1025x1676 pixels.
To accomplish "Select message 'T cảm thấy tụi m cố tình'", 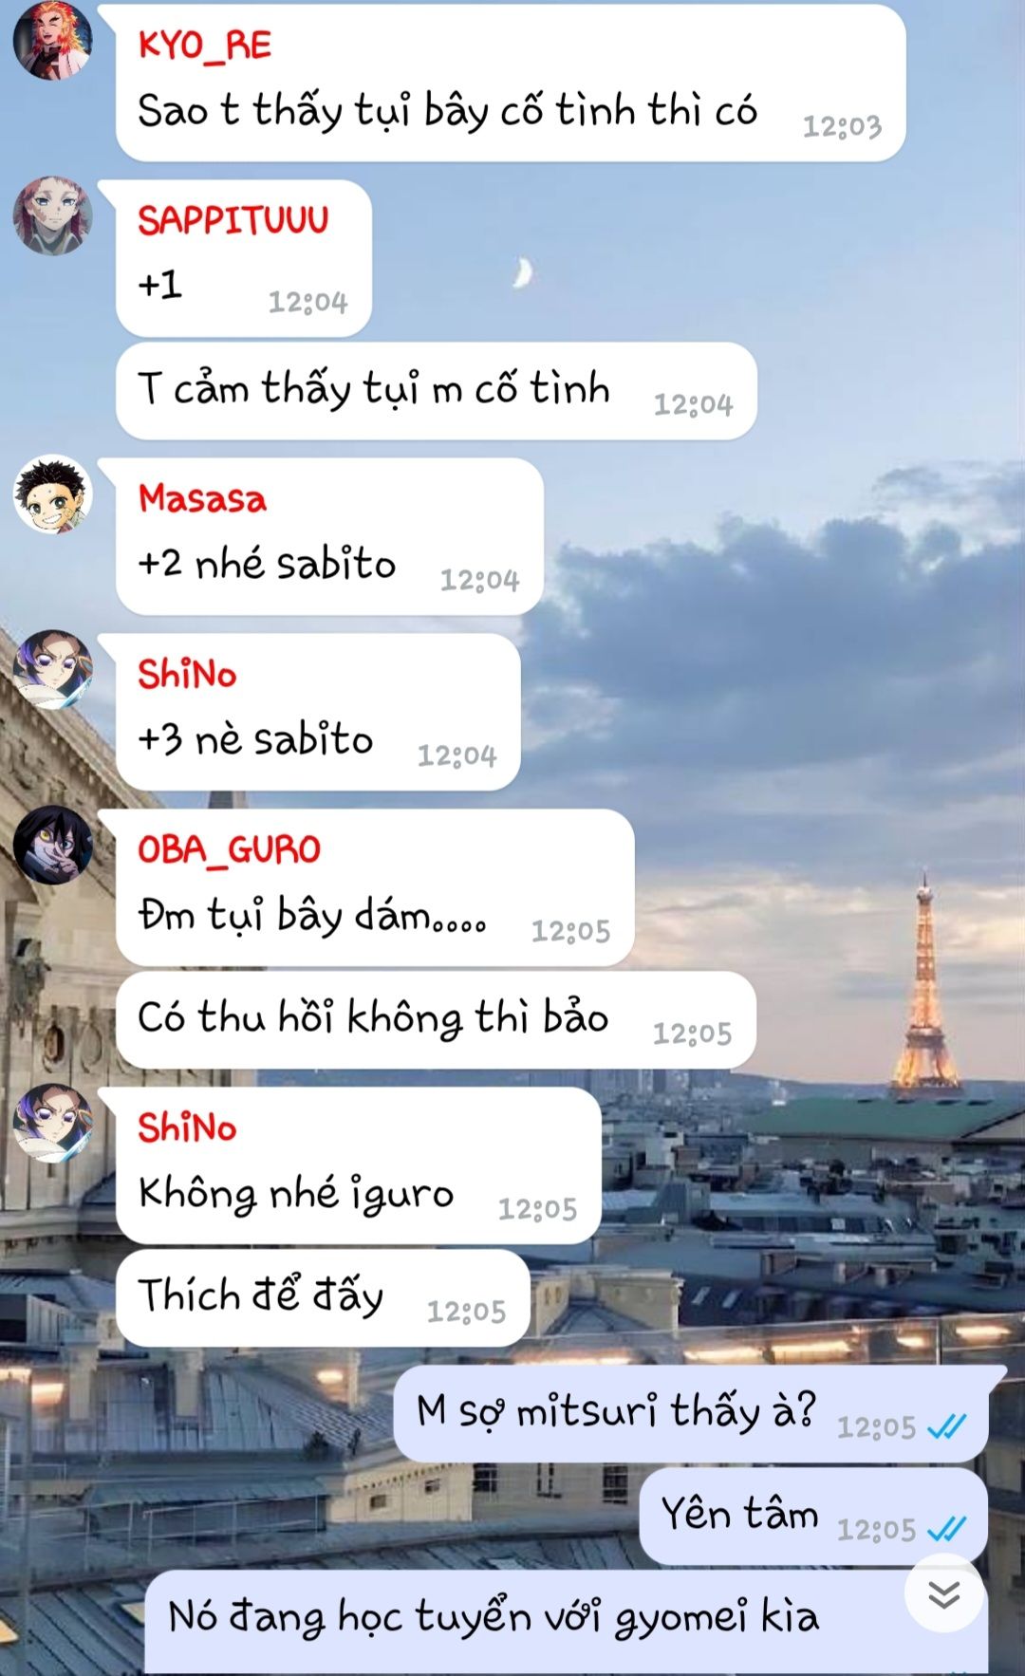I will tap(437, 390).
